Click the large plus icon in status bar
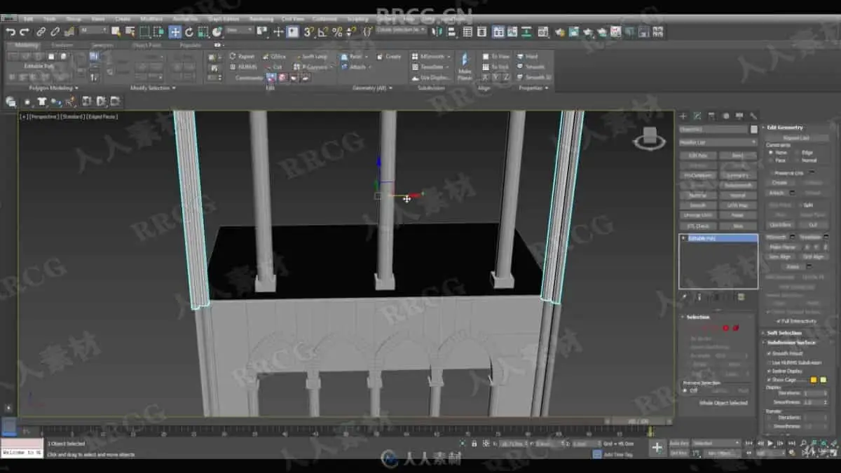 coord(657,447)
